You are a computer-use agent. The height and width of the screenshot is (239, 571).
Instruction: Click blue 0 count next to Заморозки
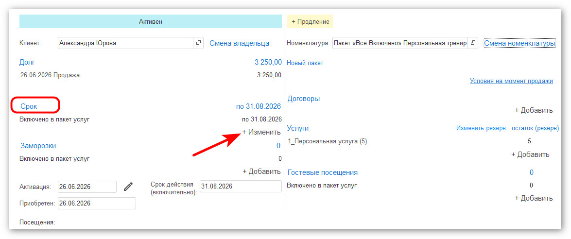(x=278, y=146)
